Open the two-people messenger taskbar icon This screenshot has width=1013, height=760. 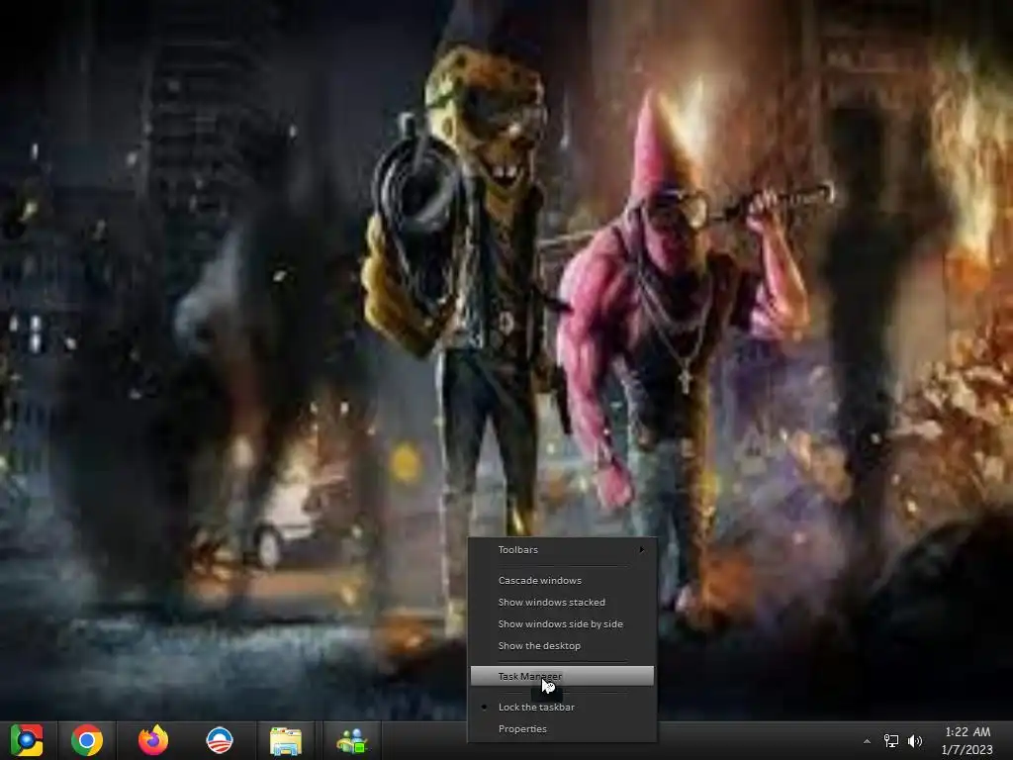pos(351,740)
